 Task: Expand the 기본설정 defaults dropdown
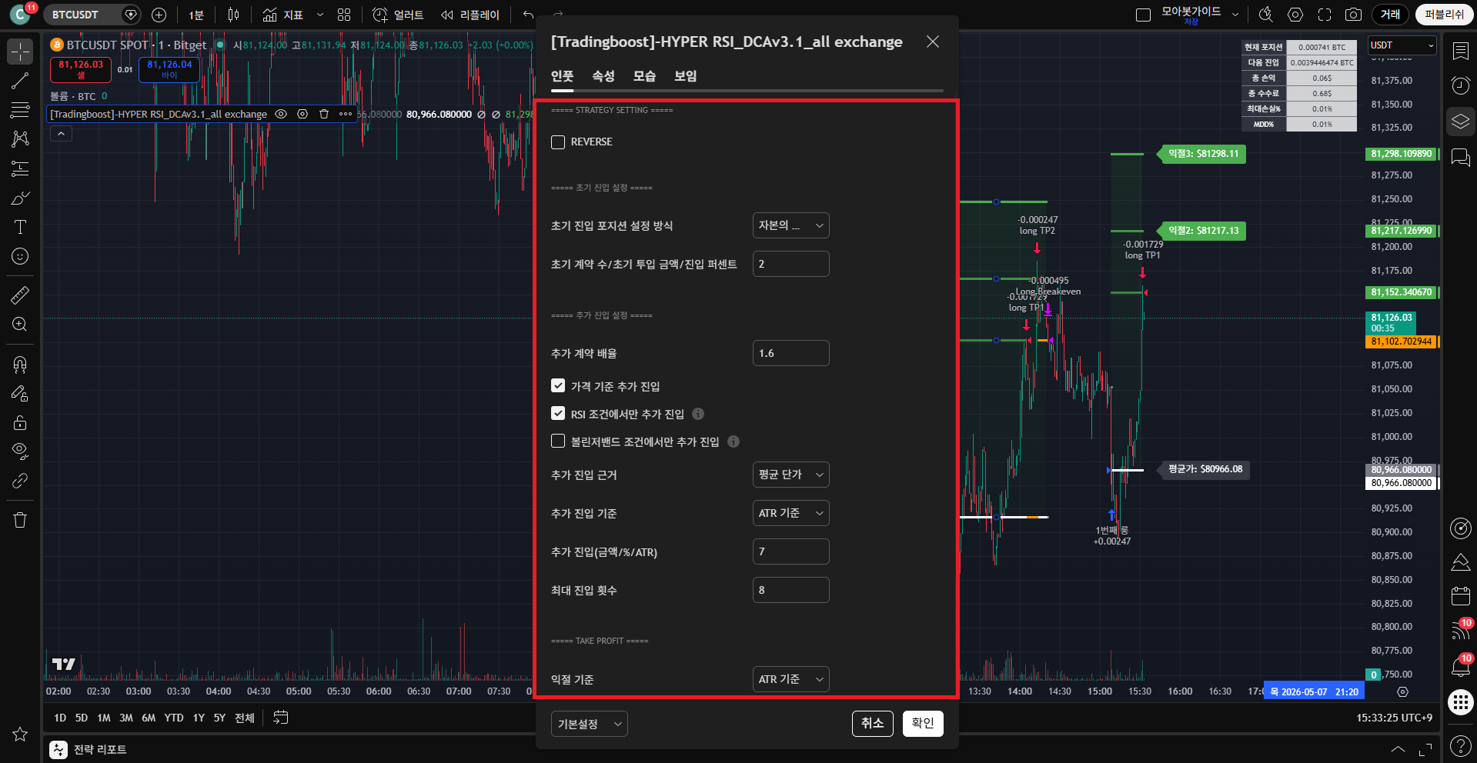(589, 724)
